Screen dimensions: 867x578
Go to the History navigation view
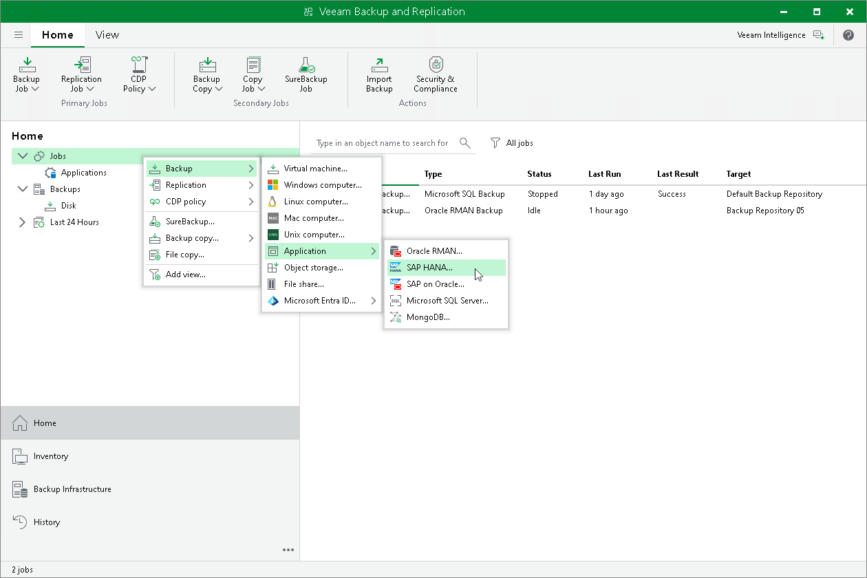[x=47, y=522]
